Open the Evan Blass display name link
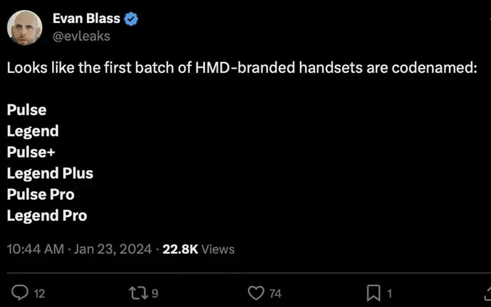Viewport: 491px width, 307px height. coord(86,18)
